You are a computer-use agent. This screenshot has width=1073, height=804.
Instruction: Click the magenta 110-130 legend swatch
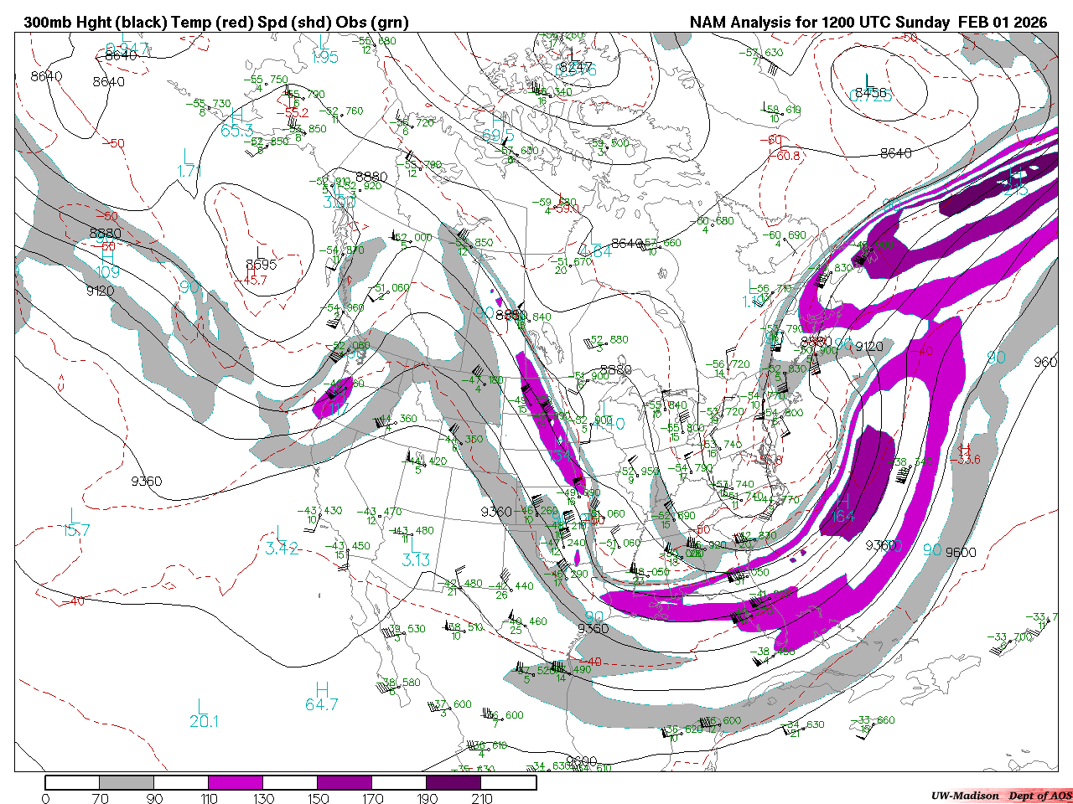tap(236, 782)
